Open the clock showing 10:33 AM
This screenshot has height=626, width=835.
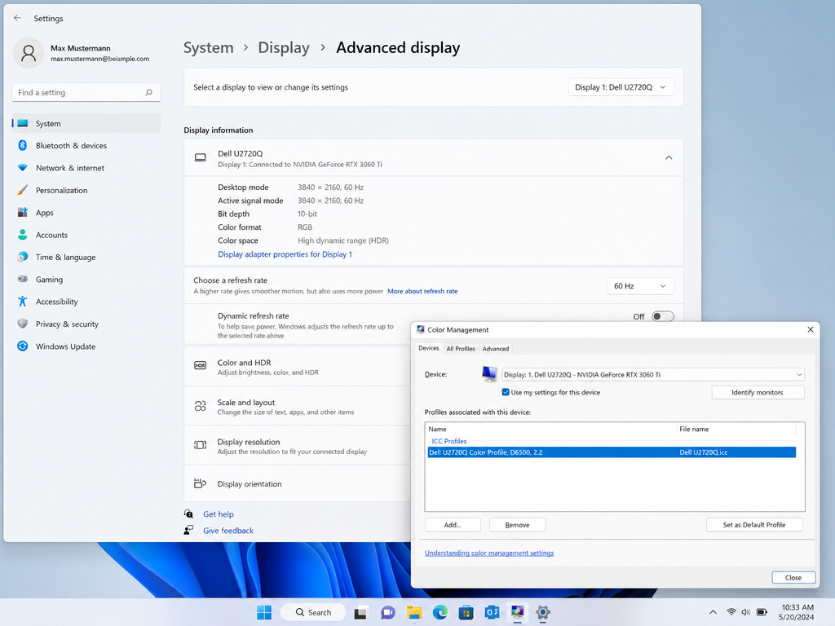point(797,612)
